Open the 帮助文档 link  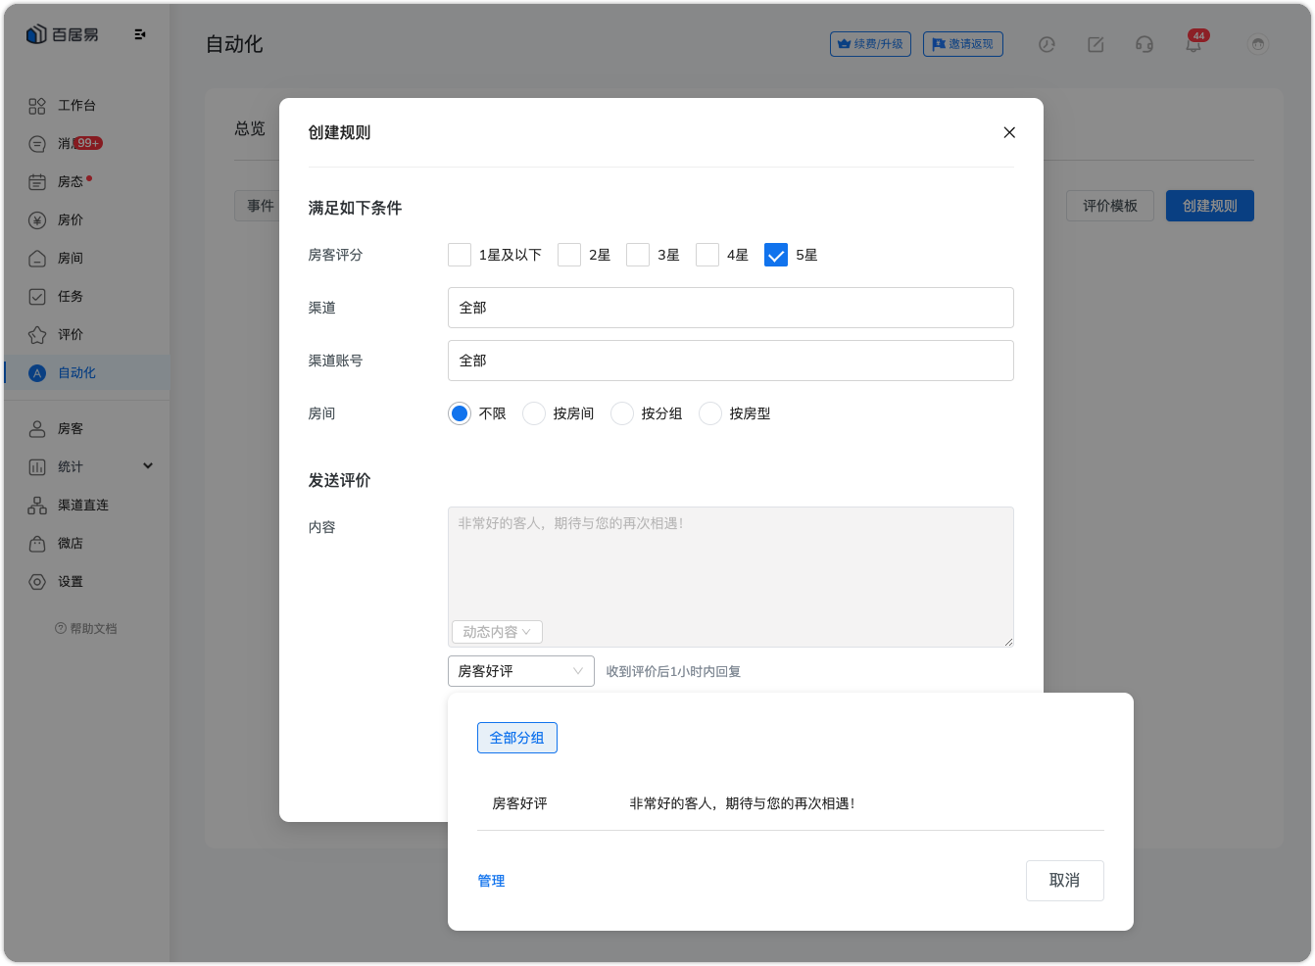pyautogui.click(x=86, y=629)
